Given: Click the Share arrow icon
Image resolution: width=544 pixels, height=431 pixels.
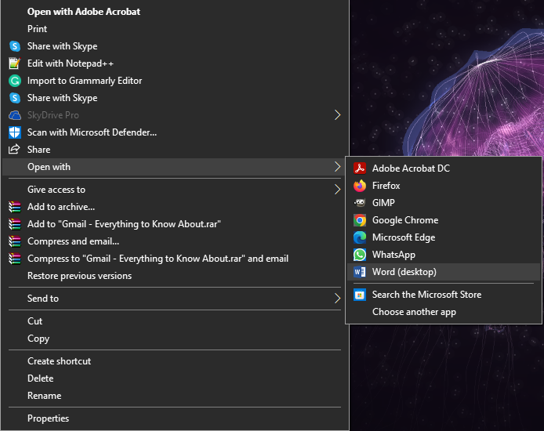Looking at the screenshot, I should coord(14,150).
